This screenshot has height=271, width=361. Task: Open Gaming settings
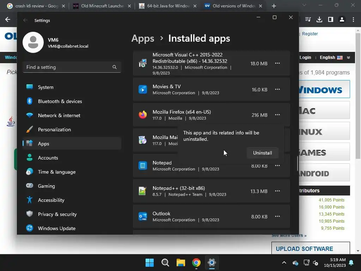pyautogui.click(x=72, y=186)
